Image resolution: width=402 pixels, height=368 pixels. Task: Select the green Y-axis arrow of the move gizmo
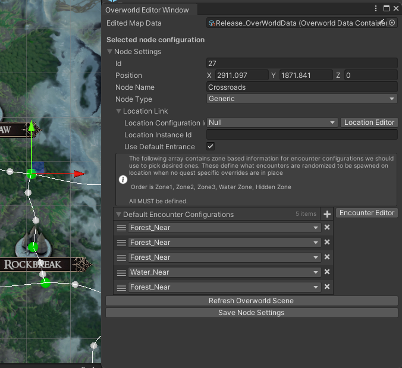(x=32, y=125)
